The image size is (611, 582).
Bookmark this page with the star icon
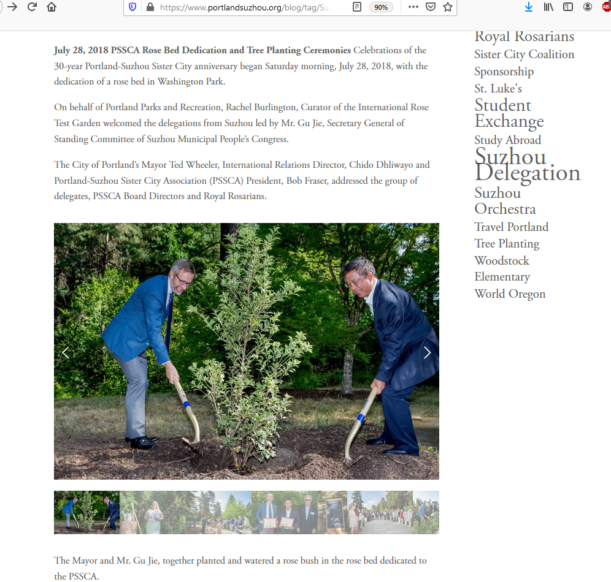(448, 7)
